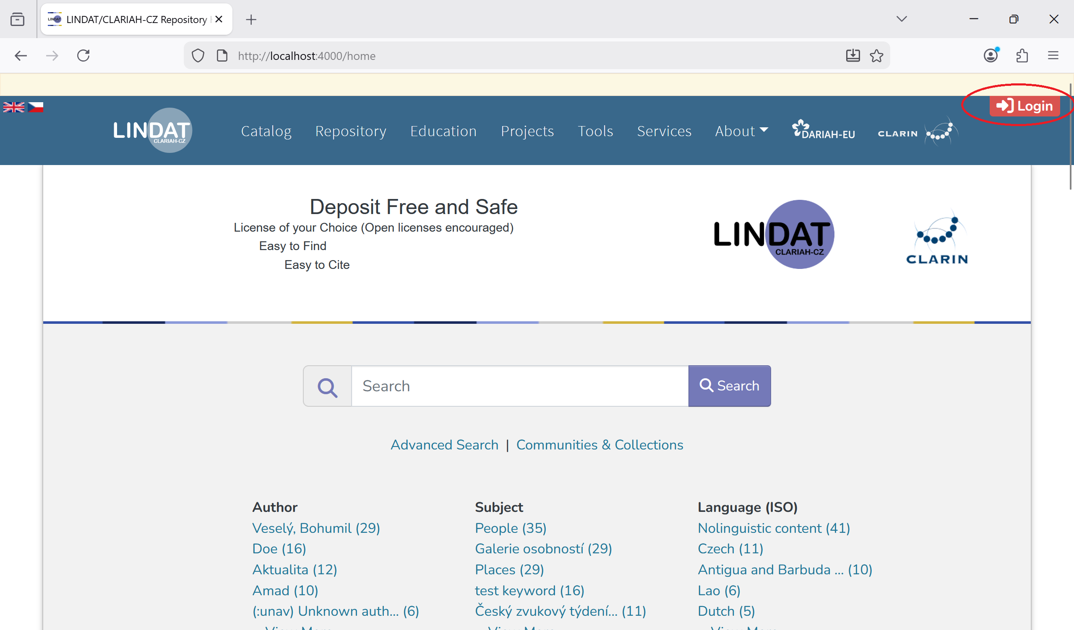Filter by subject Galerie osobností (29)

click(x=543, y=549)
